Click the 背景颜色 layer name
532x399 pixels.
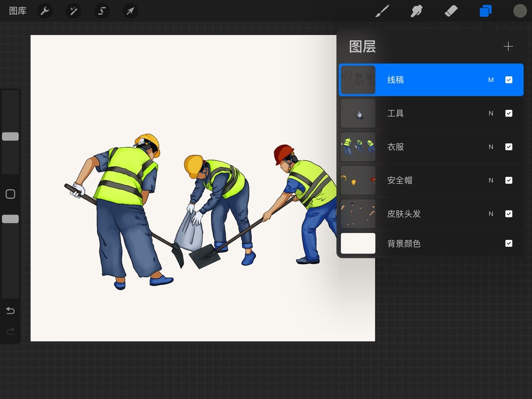pos(404,244)
